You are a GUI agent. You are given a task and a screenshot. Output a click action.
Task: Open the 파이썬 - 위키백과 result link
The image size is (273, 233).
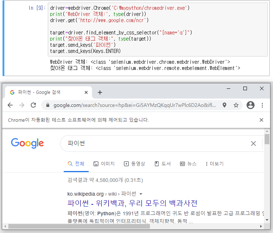(132, 203)
